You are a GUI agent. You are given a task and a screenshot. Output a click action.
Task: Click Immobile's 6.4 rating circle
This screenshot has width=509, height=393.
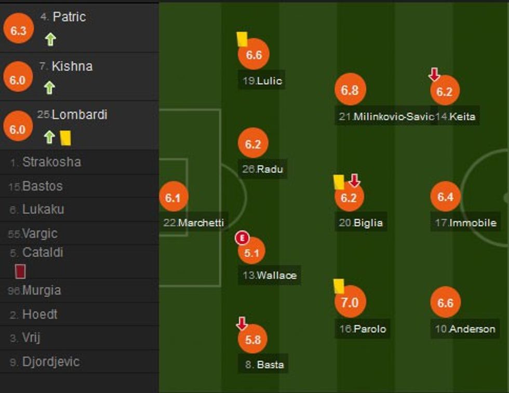click(445, 197)
